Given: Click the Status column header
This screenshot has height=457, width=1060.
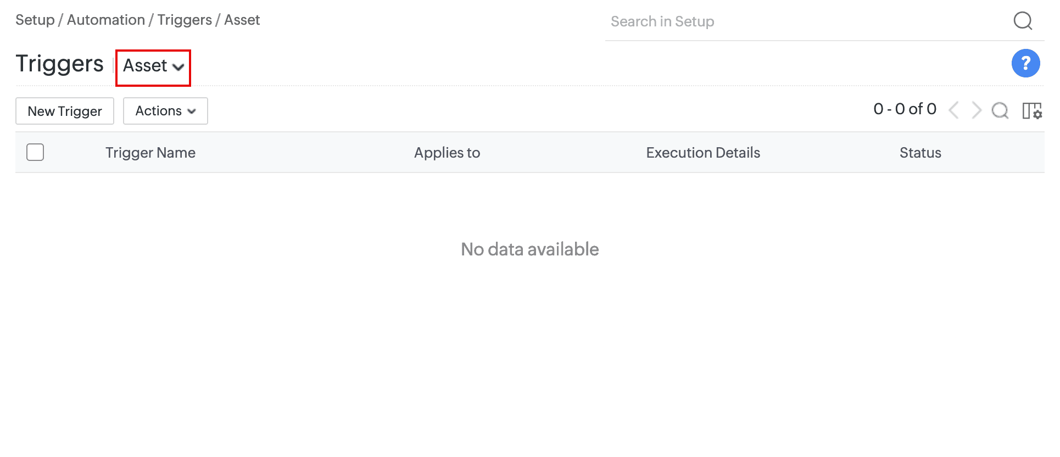Looking at the screenshot, I should (x=920, y=153).
